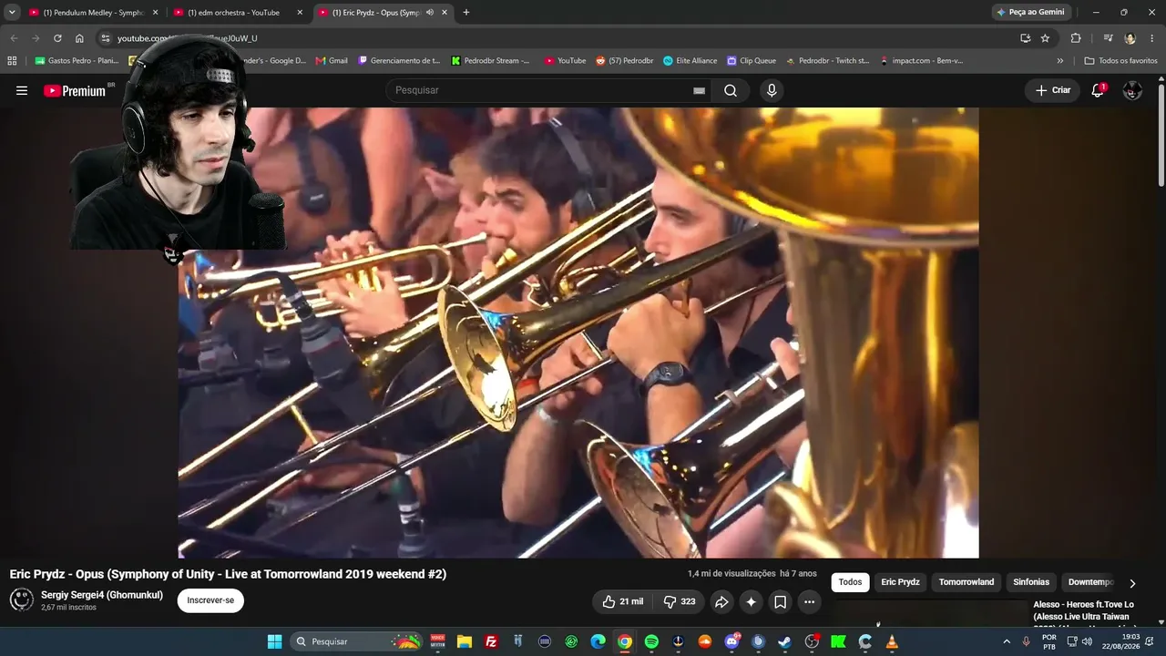Viewport: 1166px width, 656px height.
Task: Switch to edm orchestra YouTube tab
Action: [239, 13]
